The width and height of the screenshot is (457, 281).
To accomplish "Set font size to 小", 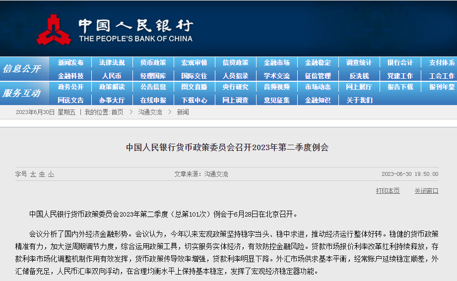I will 51,174.
